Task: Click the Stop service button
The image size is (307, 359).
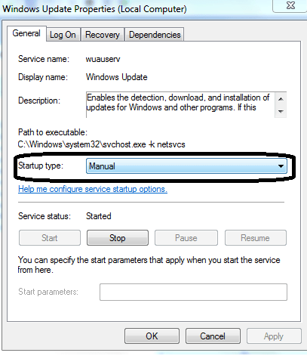Action: pyautogui.click(x=118, y=238)
